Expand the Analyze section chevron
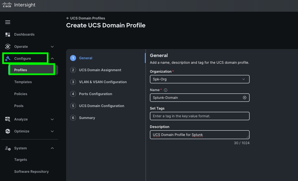Viewport: 298px width, 181px height. coord(52,119)
